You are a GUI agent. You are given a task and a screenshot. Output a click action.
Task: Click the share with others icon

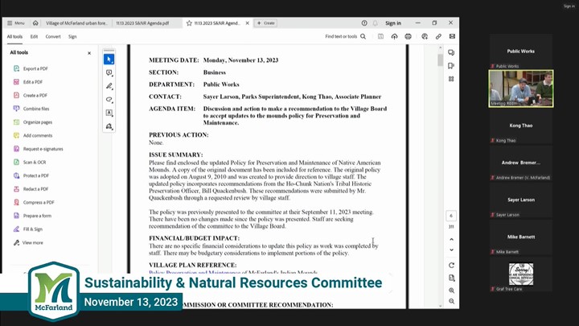tap(425, 36)
